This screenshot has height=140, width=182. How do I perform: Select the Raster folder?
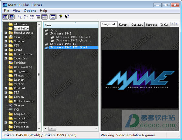(19, 80)
